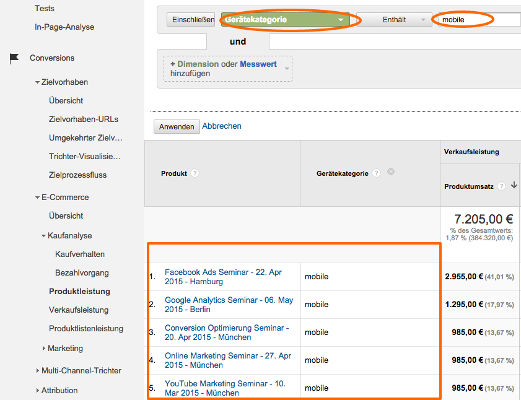521x400 pixels.
Task: Expand the Marketing submenu
Action: [44, 349]
